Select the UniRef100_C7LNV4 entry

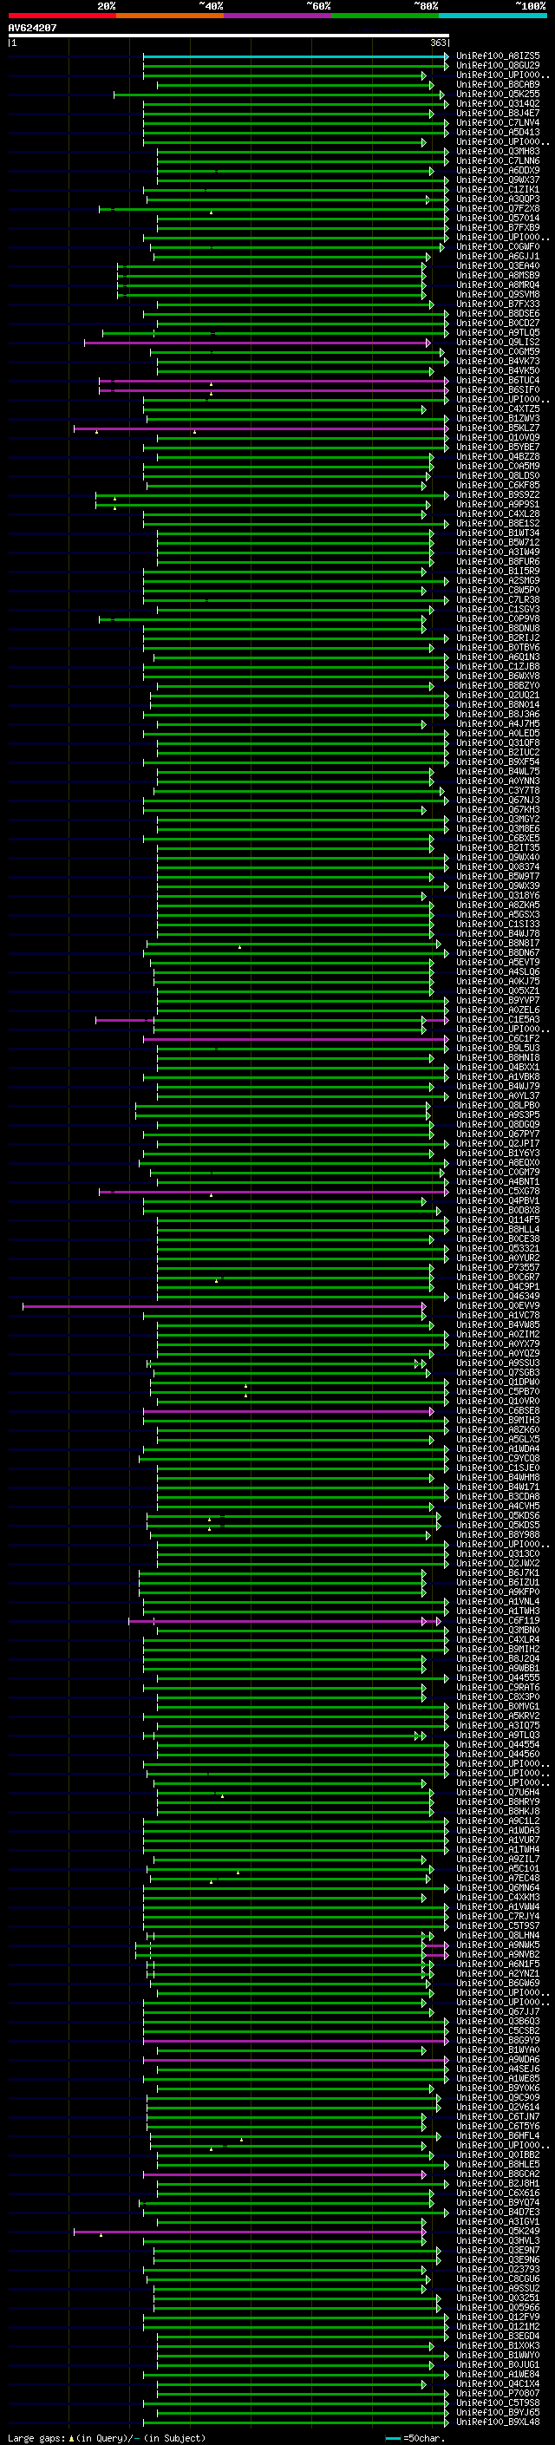(x=498, y=122)
